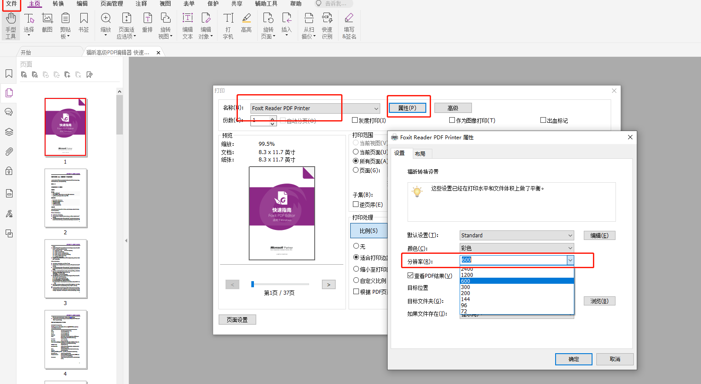The height and width of the screenshot is (384, 701).
Task: Expand the color (彩色) dropdown
Action: coord(517,248)
